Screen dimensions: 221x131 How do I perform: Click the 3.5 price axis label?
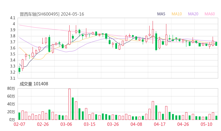(13, 54)
